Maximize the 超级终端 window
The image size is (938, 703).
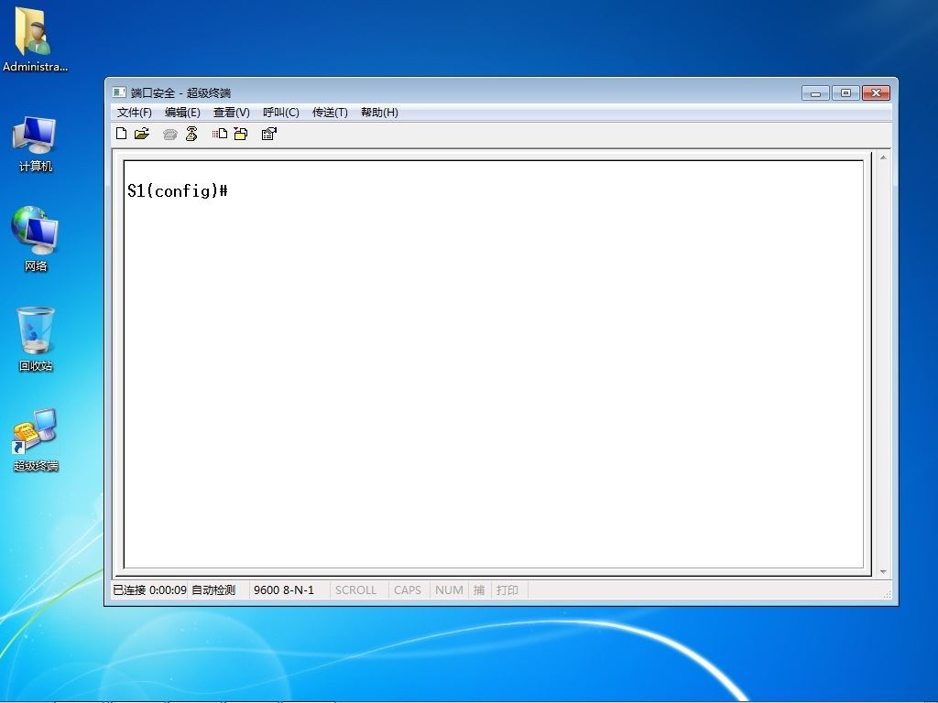click(x=845, y=93)
